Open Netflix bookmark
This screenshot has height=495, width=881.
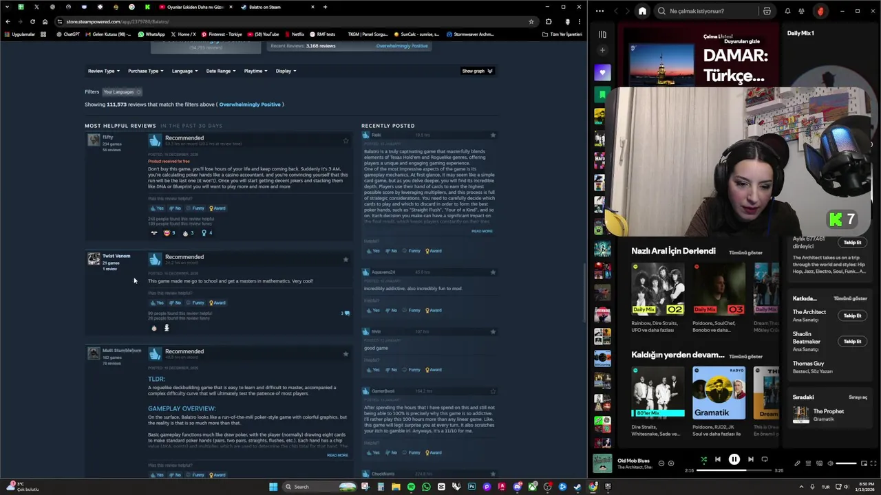pyautogui.click(x=294, y=34)
